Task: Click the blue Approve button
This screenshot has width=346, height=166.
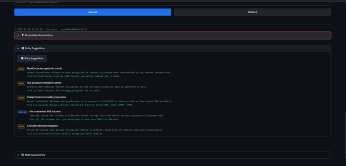Action: coord(93,12)
